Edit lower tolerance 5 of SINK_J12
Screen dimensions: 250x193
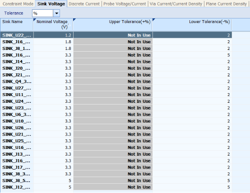[192, 187]
